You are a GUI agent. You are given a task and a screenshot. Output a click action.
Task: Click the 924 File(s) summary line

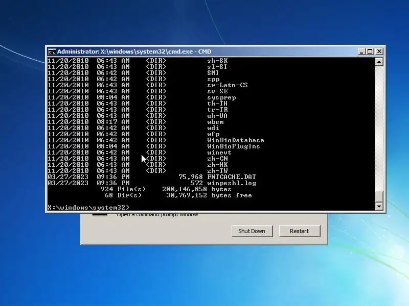(x=166, y=189)
